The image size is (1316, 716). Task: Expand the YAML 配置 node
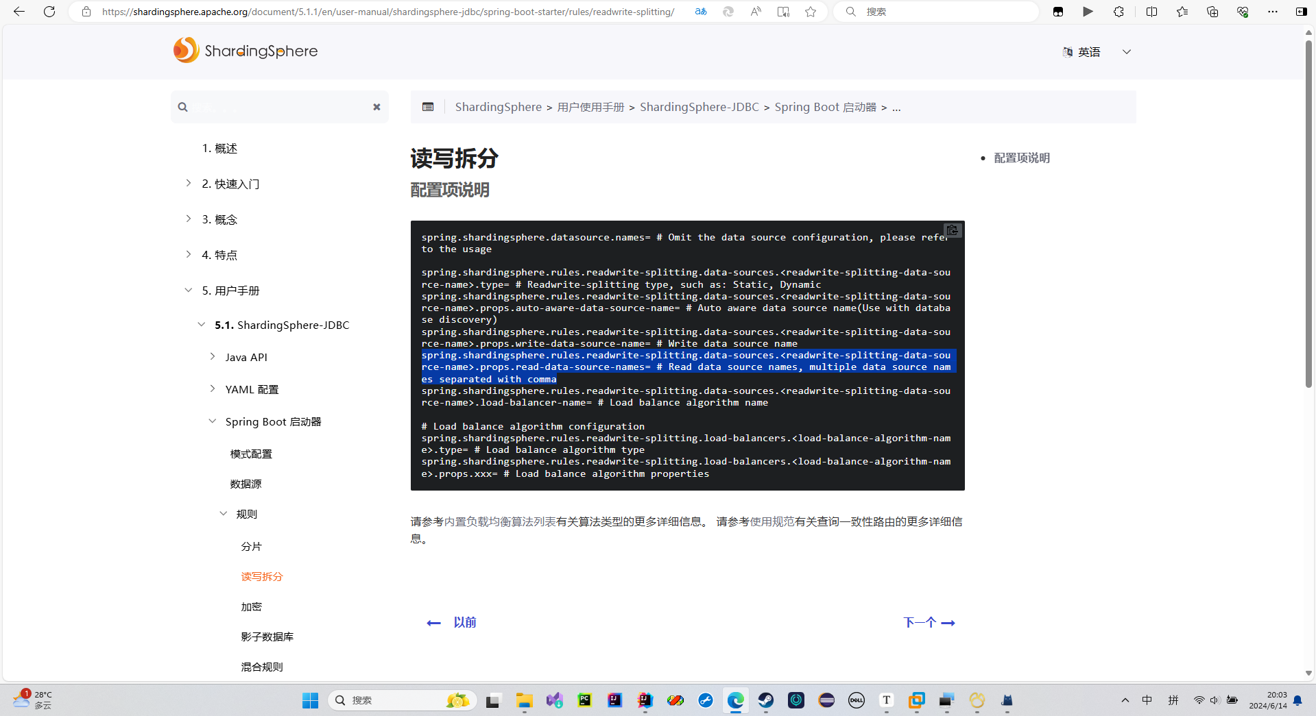coord(213,388)
